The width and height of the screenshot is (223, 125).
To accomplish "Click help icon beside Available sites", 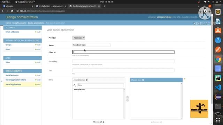I will tap(87, 80).
